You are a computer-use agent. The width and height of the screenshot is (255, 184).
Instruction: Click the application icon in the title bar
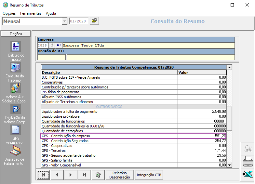(6, 5)
